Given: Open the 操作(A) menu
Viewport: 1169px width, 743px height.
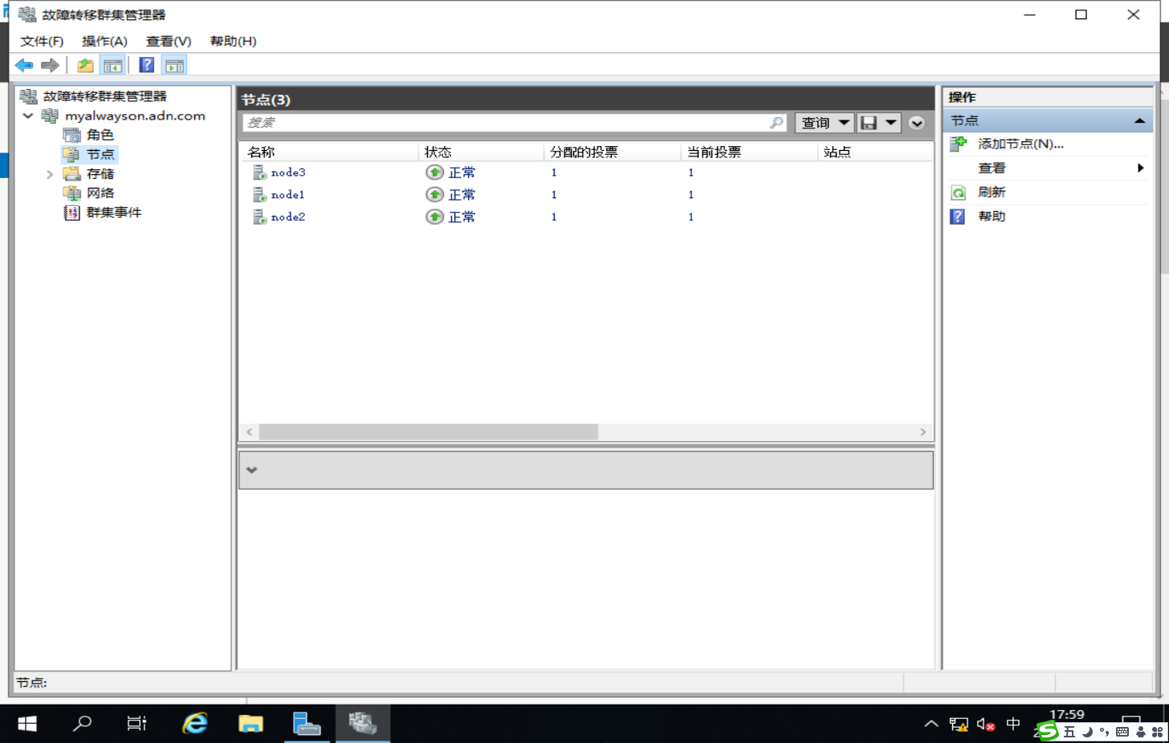Looking at the screenshot, I should (104, 41).
